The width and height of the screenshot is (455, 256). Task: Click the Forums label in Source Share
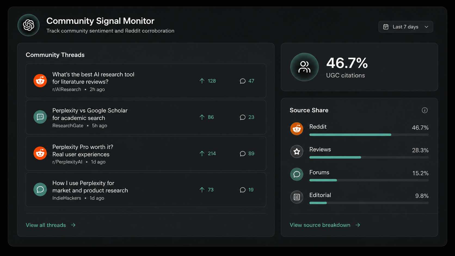pos(319,172)
